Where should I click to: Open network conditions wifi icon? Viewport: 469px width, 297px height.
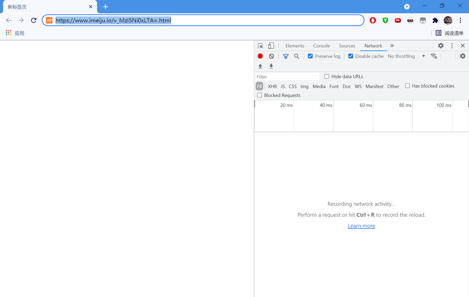pos(434,56)
